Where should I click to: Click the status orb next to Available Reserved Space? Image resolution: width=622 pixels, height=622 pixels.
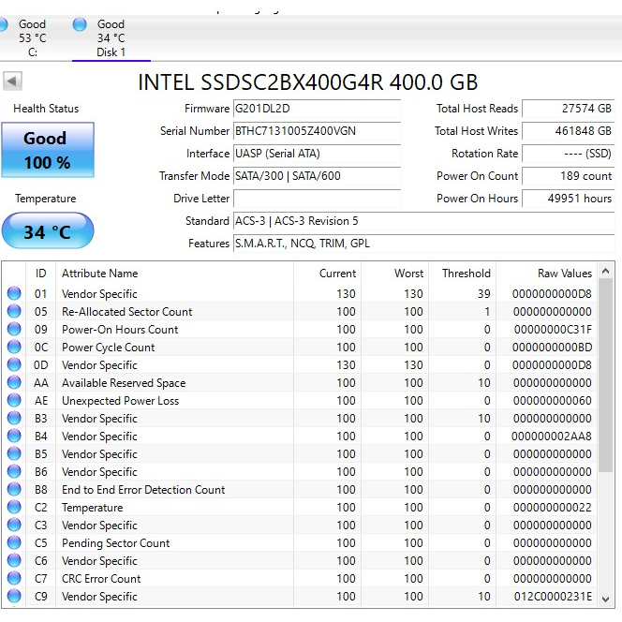tap(14, 383)
